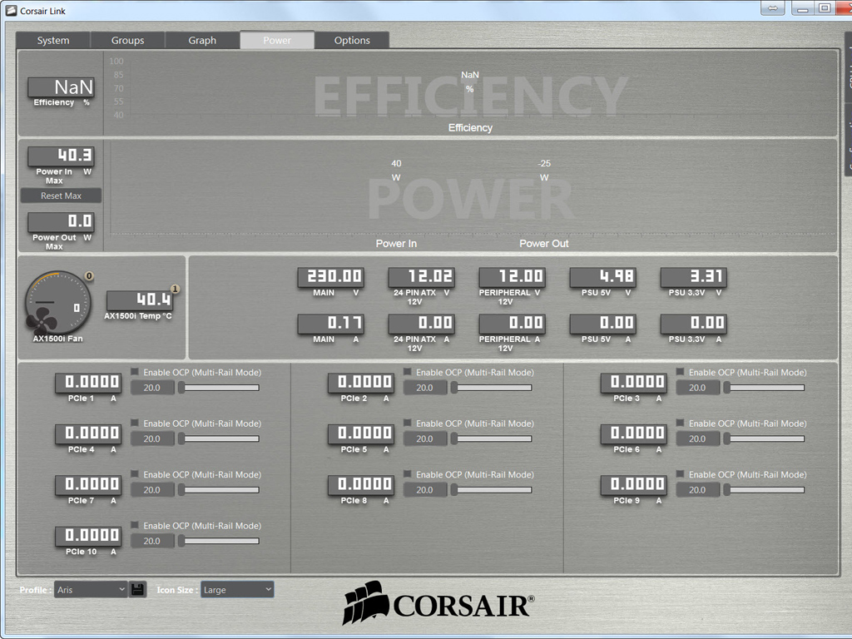
Task: Open the Options tab
Action: [352, 40]
